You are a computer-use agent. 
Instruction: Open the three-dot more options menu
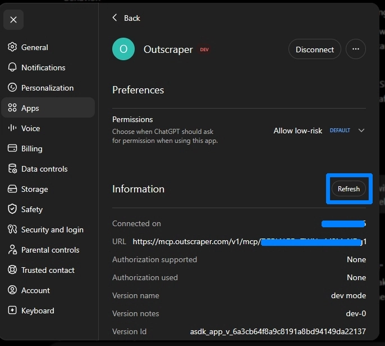(x=356, y=49)
